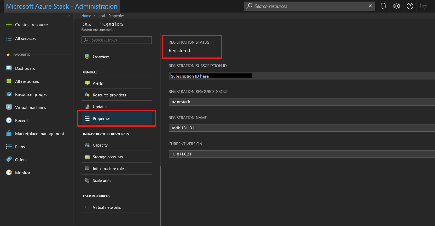Open All services list icon

9,39
